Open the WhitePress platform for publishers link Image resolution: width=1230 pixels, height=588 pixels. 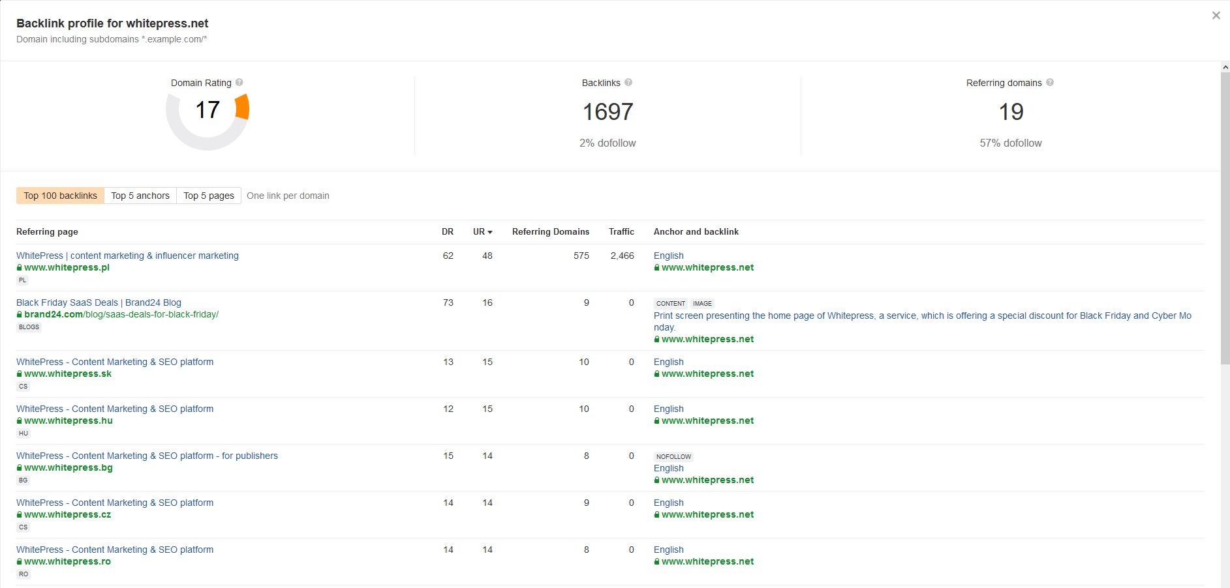(147, 456)
